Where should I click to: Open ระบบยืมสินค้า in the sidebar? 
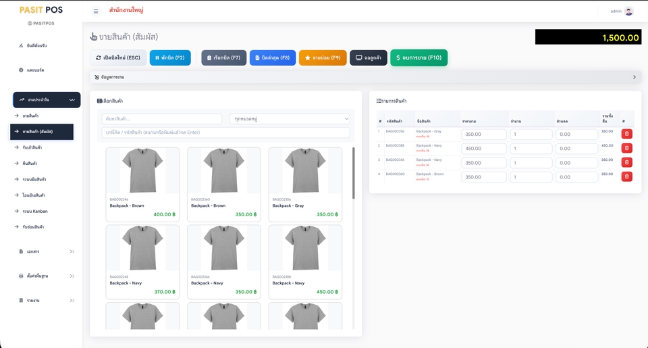pos(34,179)
